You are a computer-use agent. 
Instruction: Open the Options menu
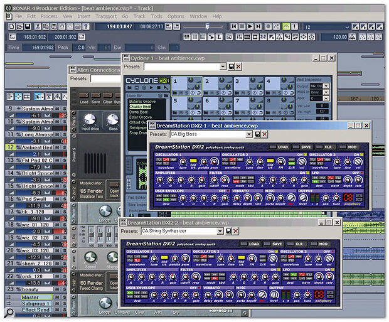point(176,16)
